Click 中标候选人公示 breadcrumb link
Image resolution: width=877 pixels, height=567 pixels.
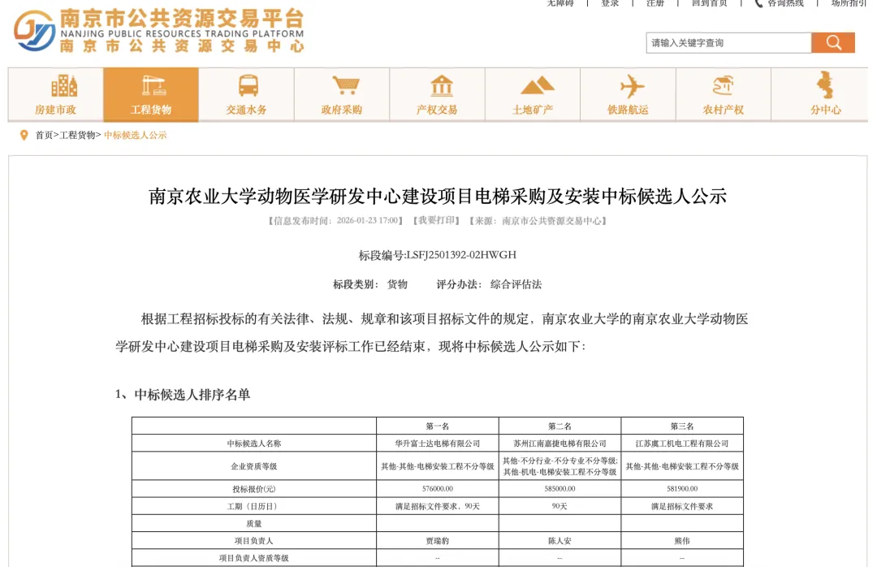(x=136, y=135)
